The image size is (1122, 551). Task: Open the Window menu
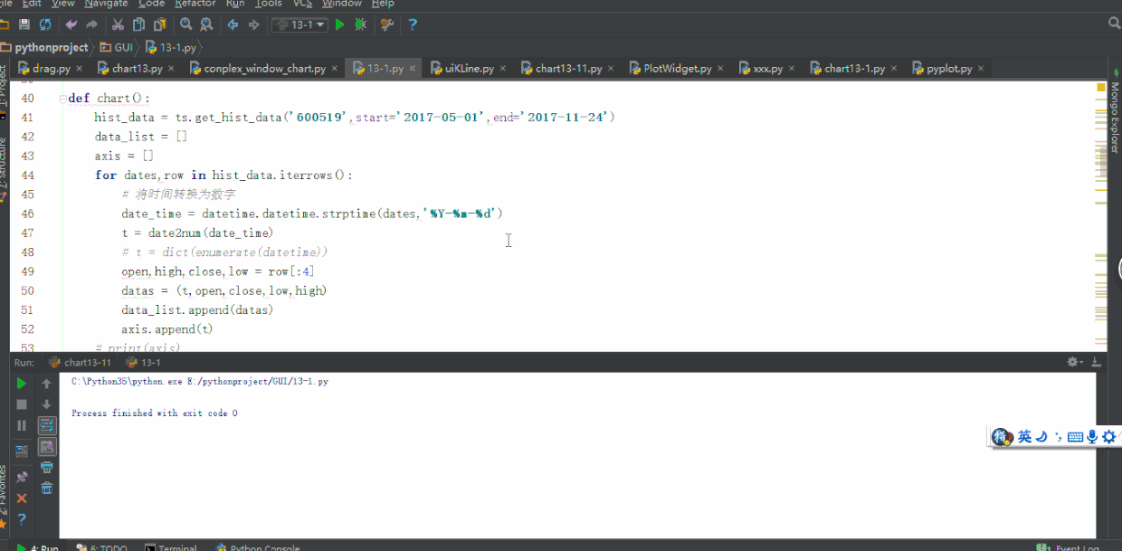342,4
